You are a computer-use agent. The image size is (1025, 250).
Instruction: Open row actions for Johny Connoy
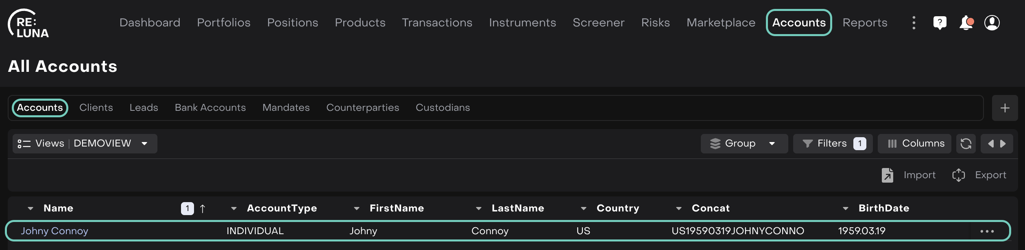click(x=987, y=231)
